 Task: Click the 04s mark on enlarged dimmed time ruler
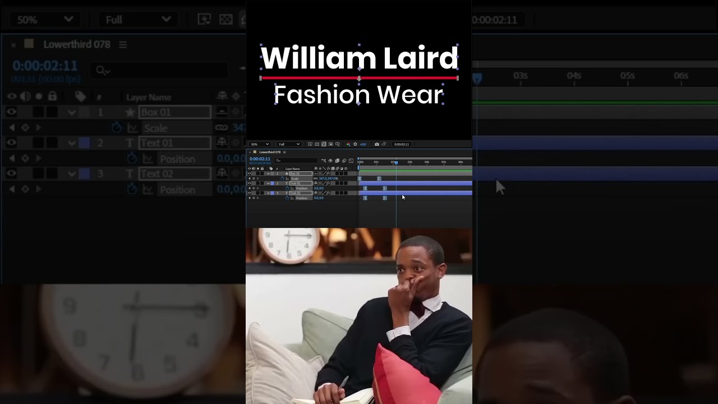(x=573, y=75)
